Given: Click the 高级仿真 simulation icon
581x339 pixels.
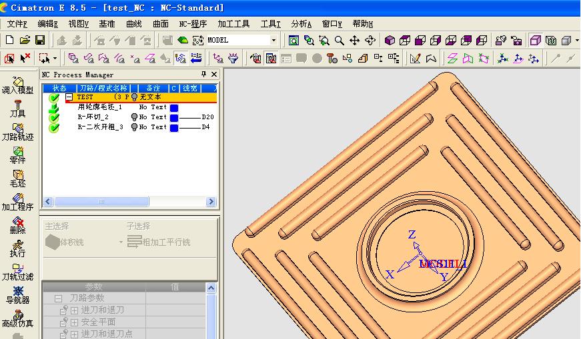Looking at the screenshot, I should point(17,319).
